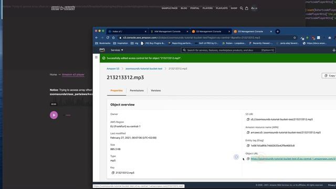The height and width of the screenshot is (189, 336).
Task: Bookmark this page with the star icon
Action: 295,38
